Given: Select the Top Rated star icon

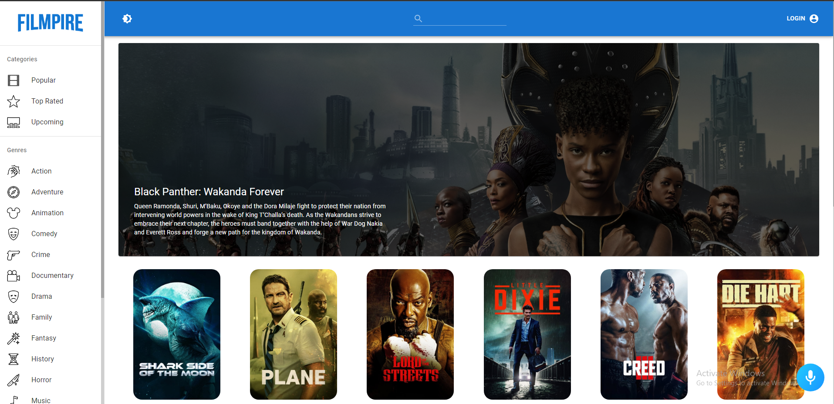Looking at the screenshot, I should (x=14, y=101).
